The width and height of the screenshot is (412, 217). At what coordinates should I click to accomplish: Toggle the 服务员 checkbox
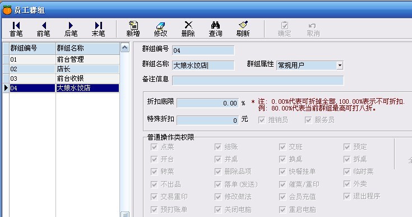[308, 121]
